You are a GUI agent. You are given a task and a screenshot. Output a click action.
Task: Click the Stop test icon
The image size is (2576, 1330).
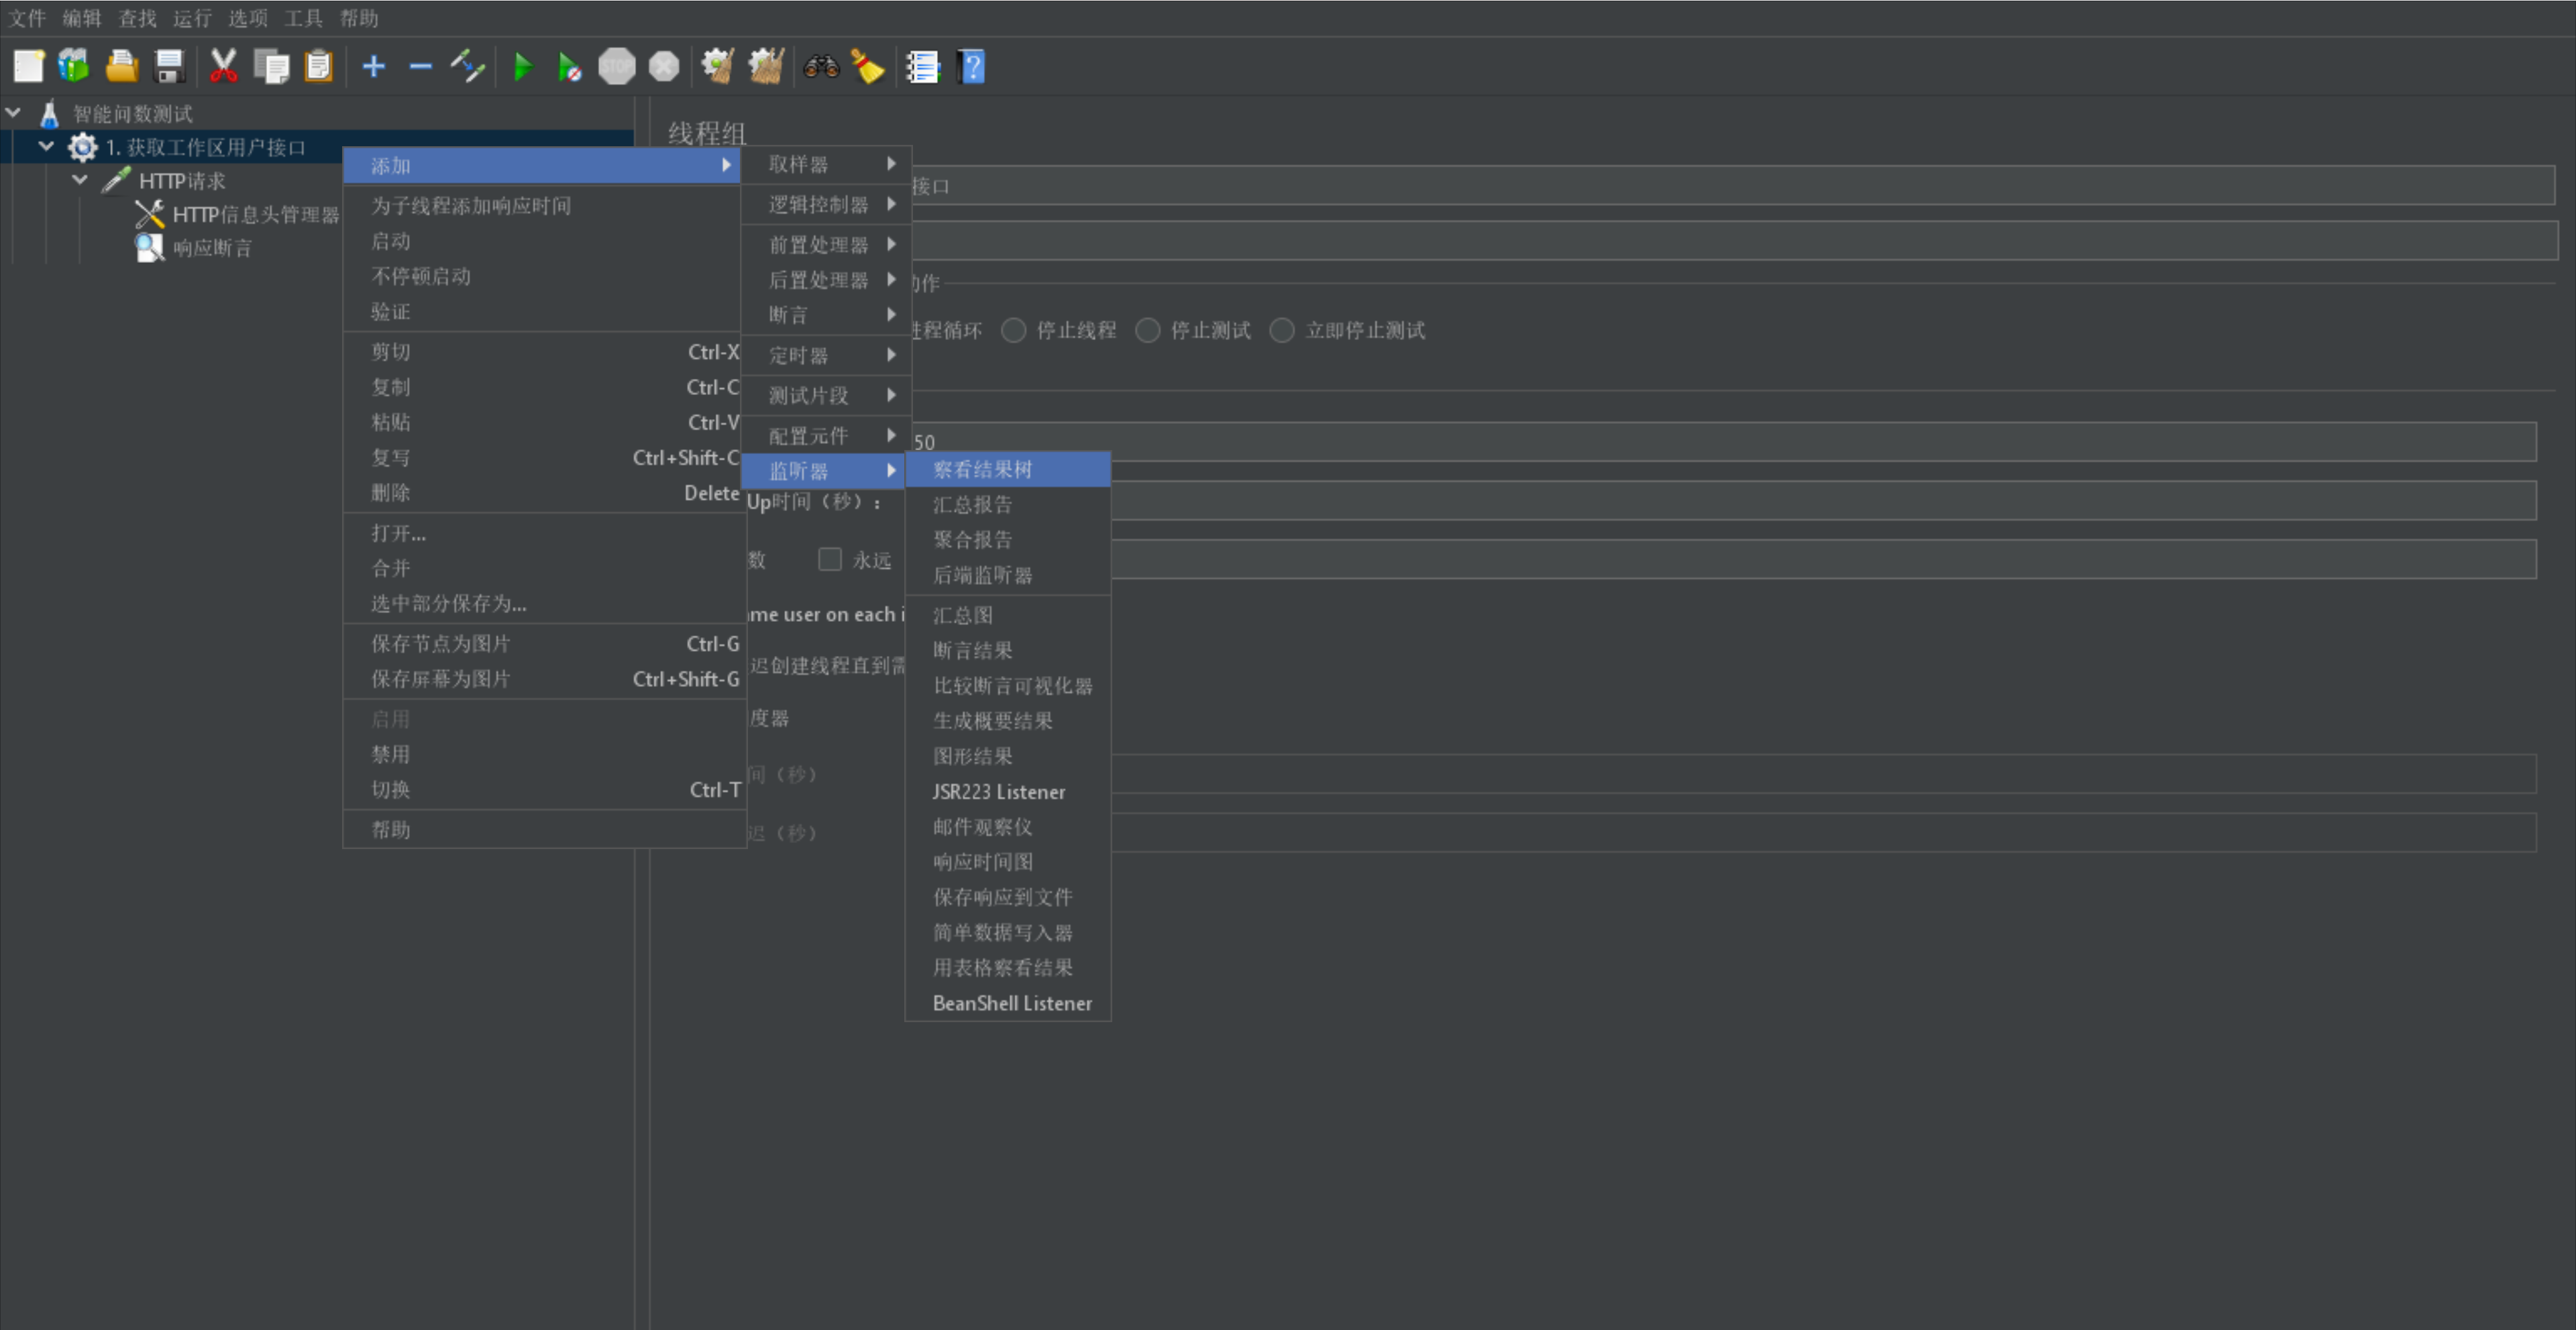click(617, 66)
